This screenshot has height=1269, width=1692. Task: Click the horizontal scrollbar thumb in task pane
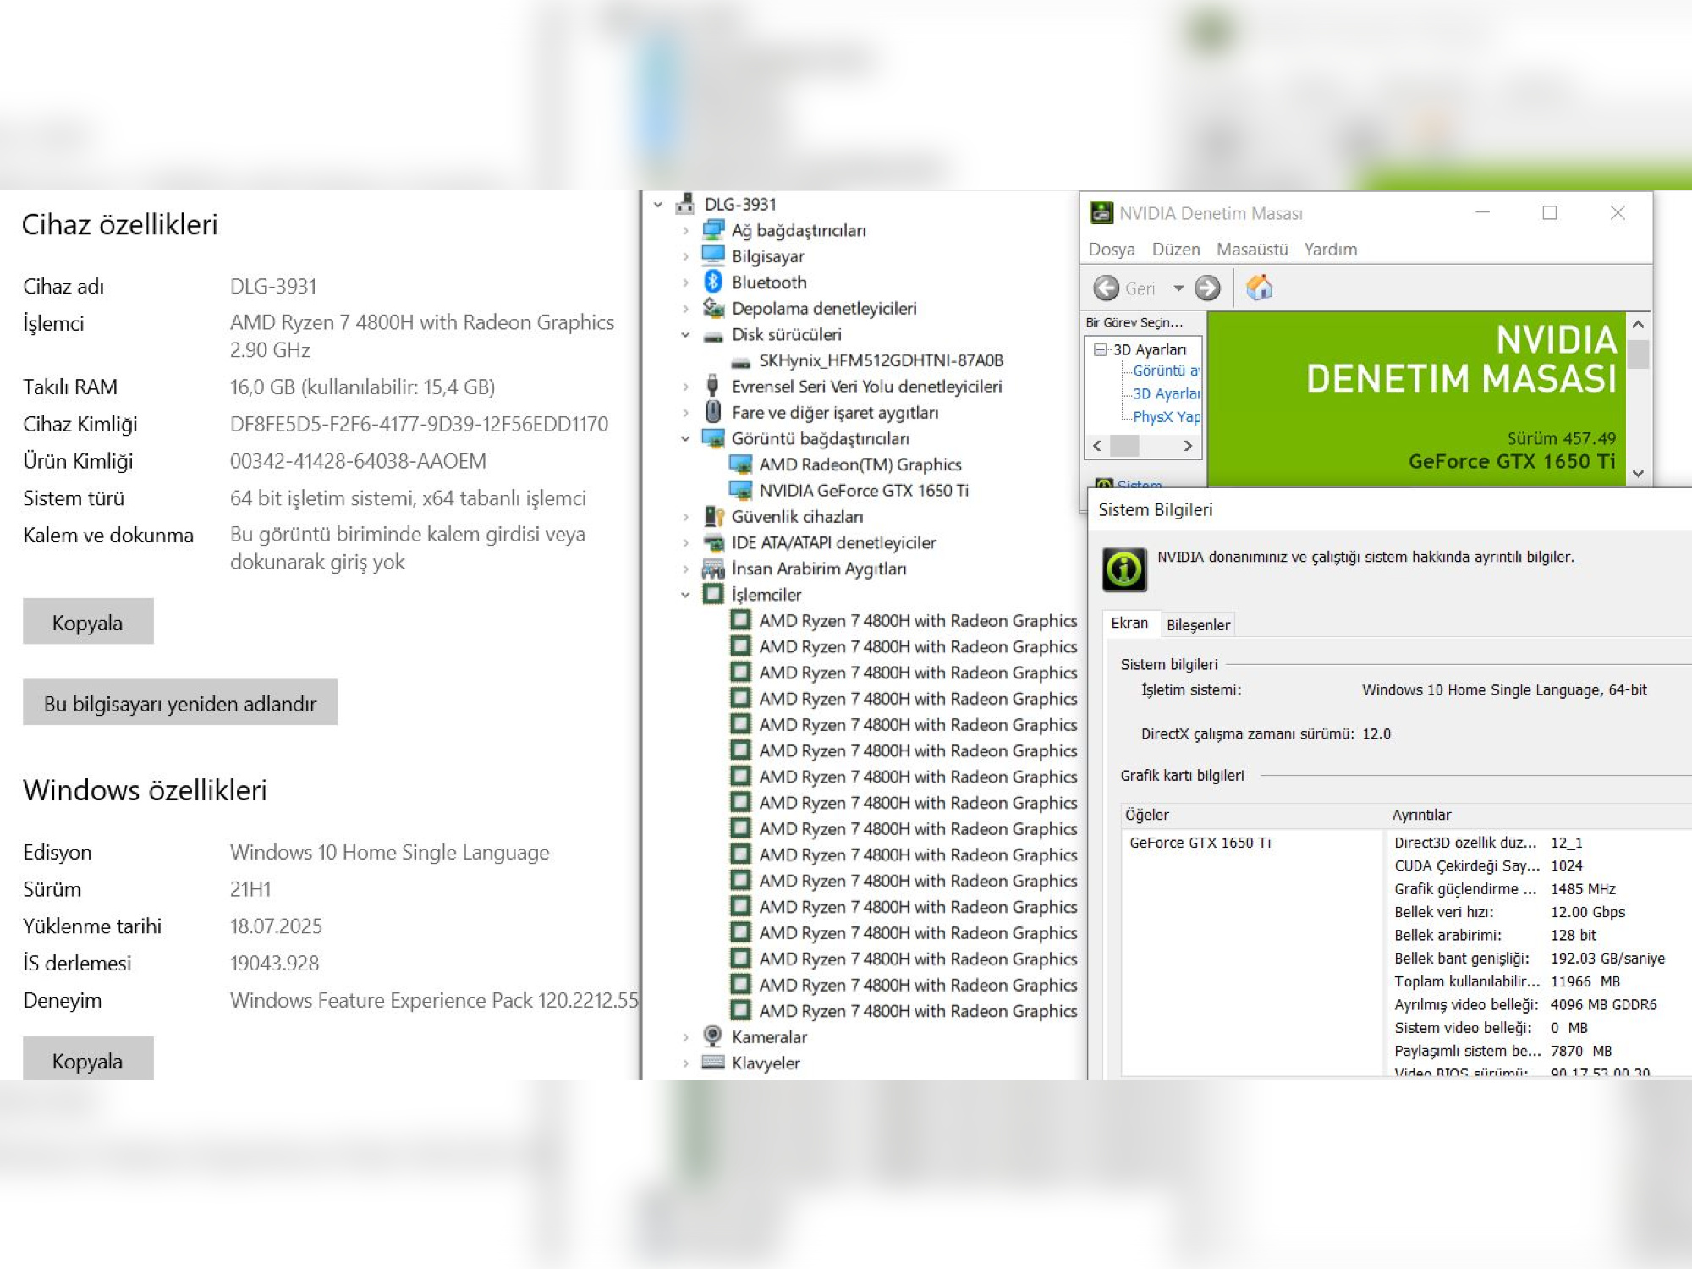coord(1124,446)
